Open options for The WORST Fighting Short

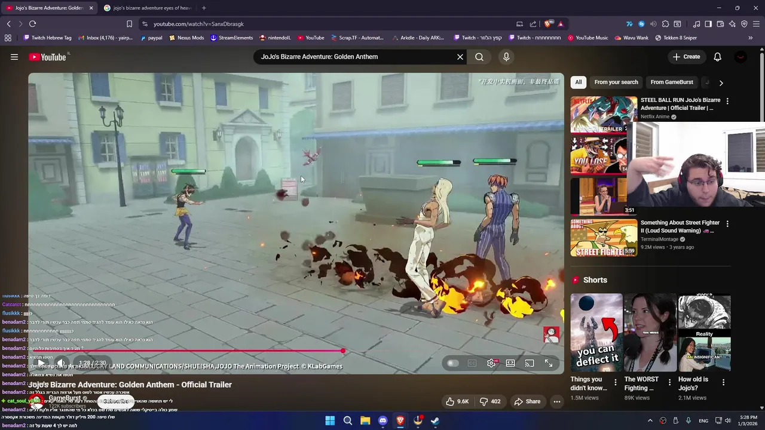tap(669, 382)
